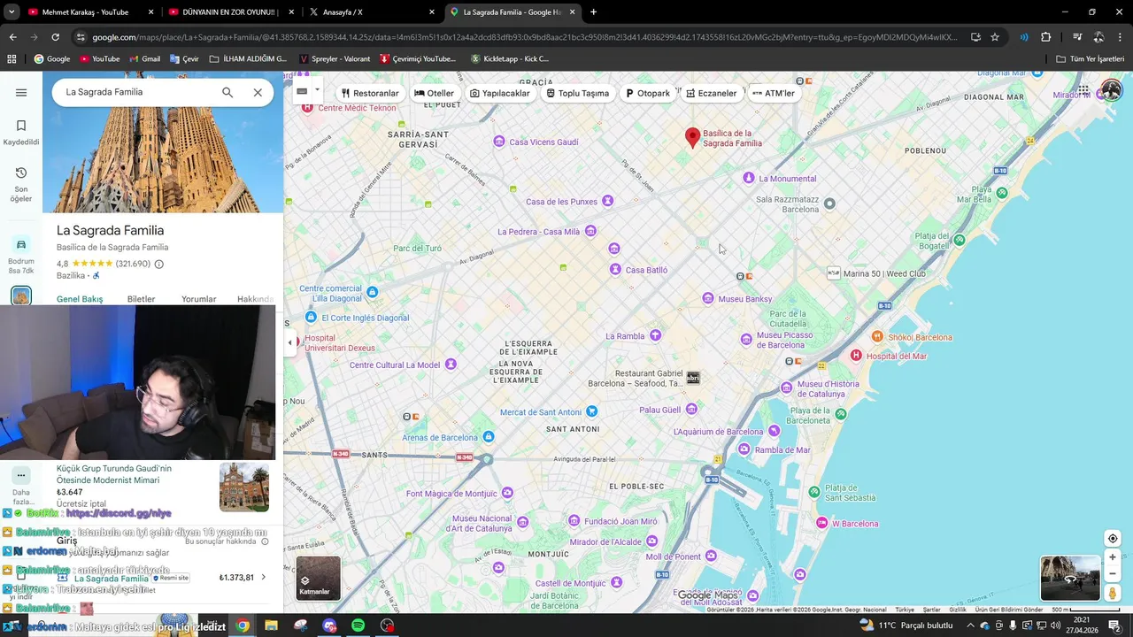Click the Pegman Street View icon
This screenshot has width=1133, height=637.
tap(1113, 594)
